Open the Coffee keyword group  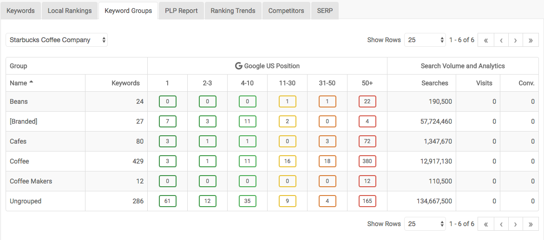[20, 162]
